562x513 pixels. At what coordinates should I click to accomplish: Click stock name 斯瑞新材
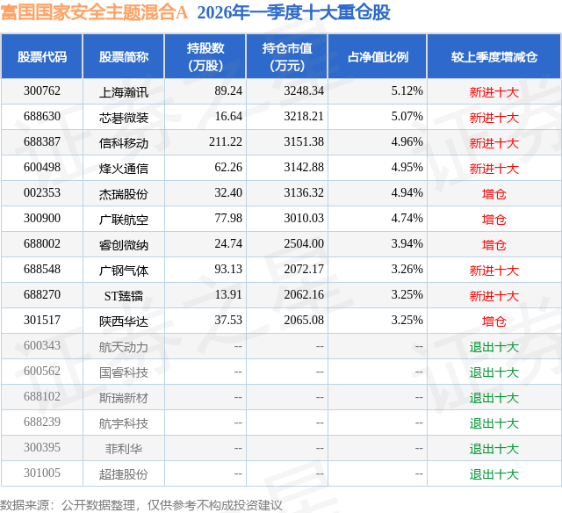click(124, 398)
